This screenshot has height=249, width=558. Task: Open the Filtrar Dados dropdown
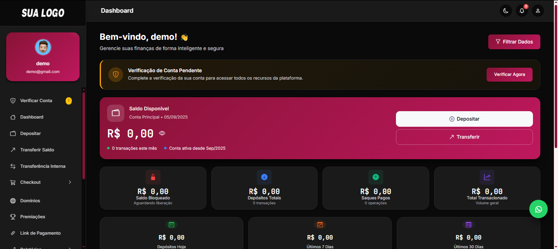(514, 41)
